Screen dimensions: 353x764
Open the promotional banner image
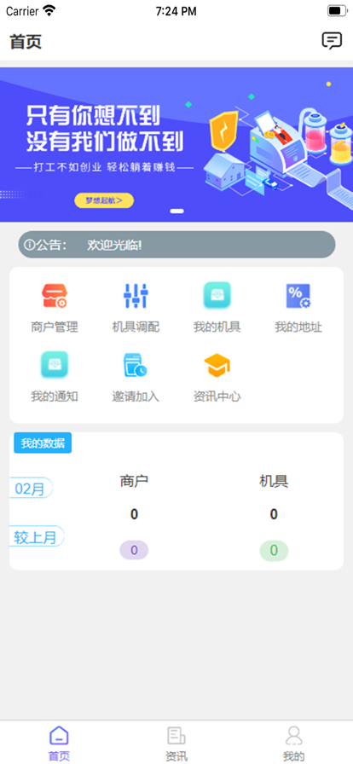176,145
